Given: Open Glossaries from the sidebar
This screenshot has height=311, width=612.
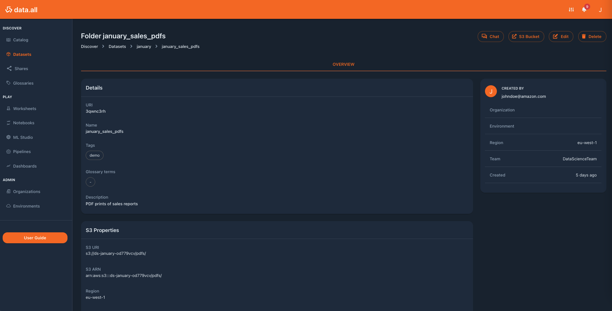Looking at the screenshot, I should (23, 83).
